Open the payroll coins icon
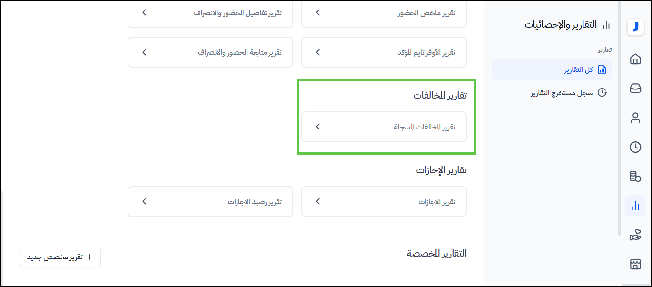 [635, 177]
